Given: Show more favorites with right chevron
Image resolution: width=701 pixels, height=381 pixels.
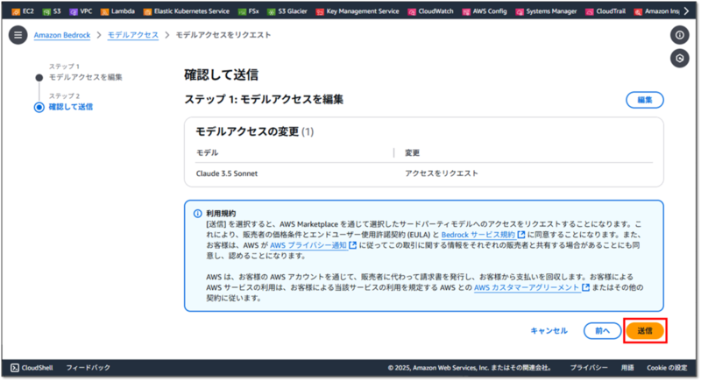Looking at the screenshot, I should [x=687, y=11].
